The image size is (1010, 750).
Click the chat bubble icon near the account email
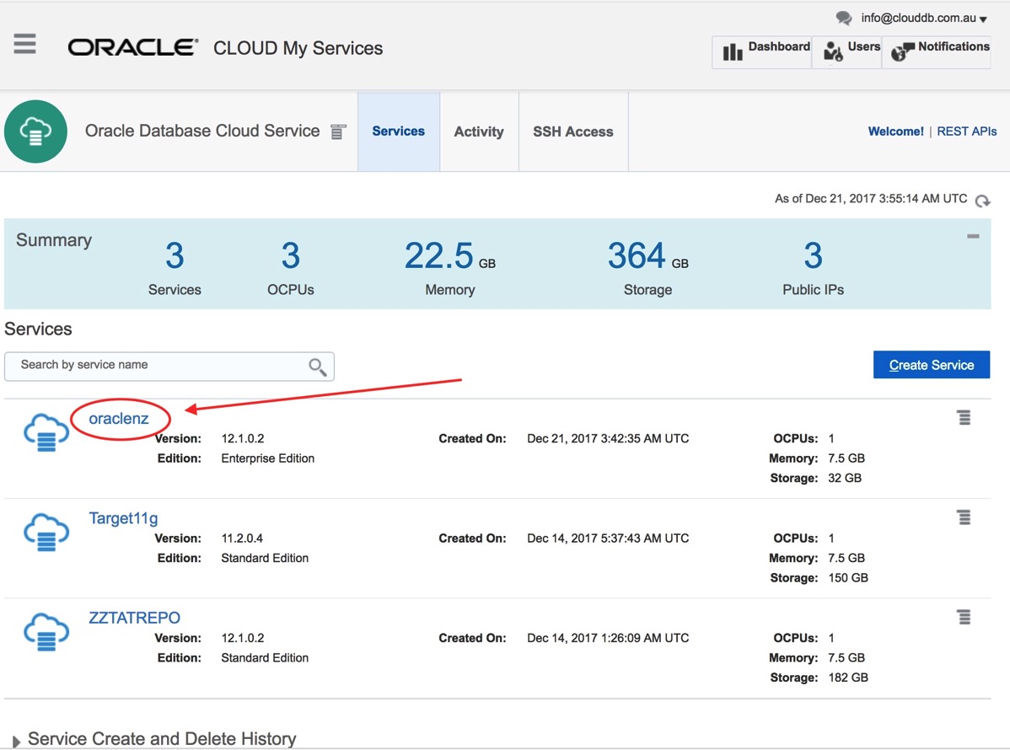(844, 19)
